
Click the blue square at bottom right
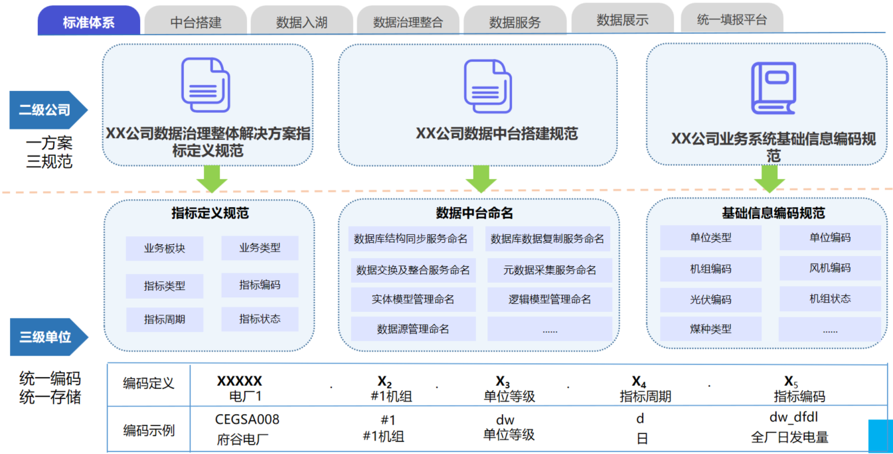pyautogui.click(x=880, y=436)
